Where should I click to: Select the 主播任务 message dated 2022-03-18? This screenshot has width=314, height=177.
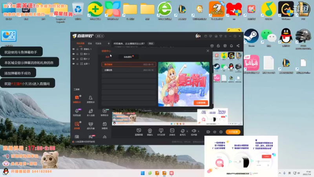[x=129, y=70]
